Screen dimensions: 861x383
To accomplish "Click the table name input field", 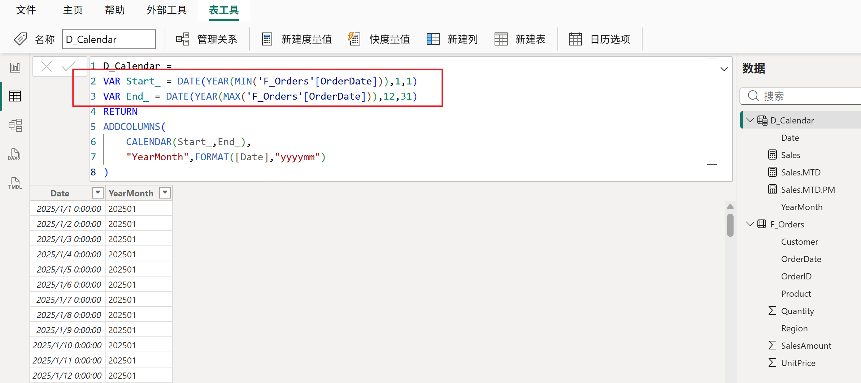I will click(109, 39).
